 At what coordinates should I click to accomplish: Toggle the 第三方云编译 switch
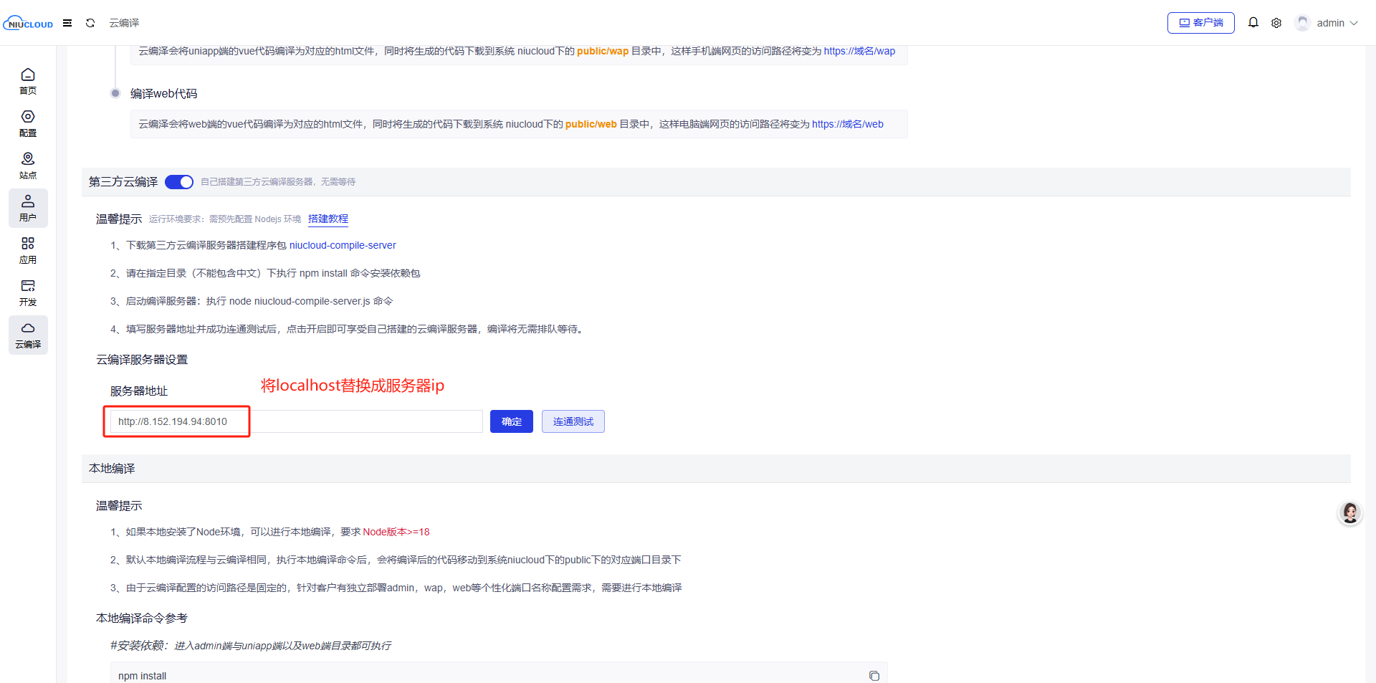pyautogui.click(x=179, y=182)
